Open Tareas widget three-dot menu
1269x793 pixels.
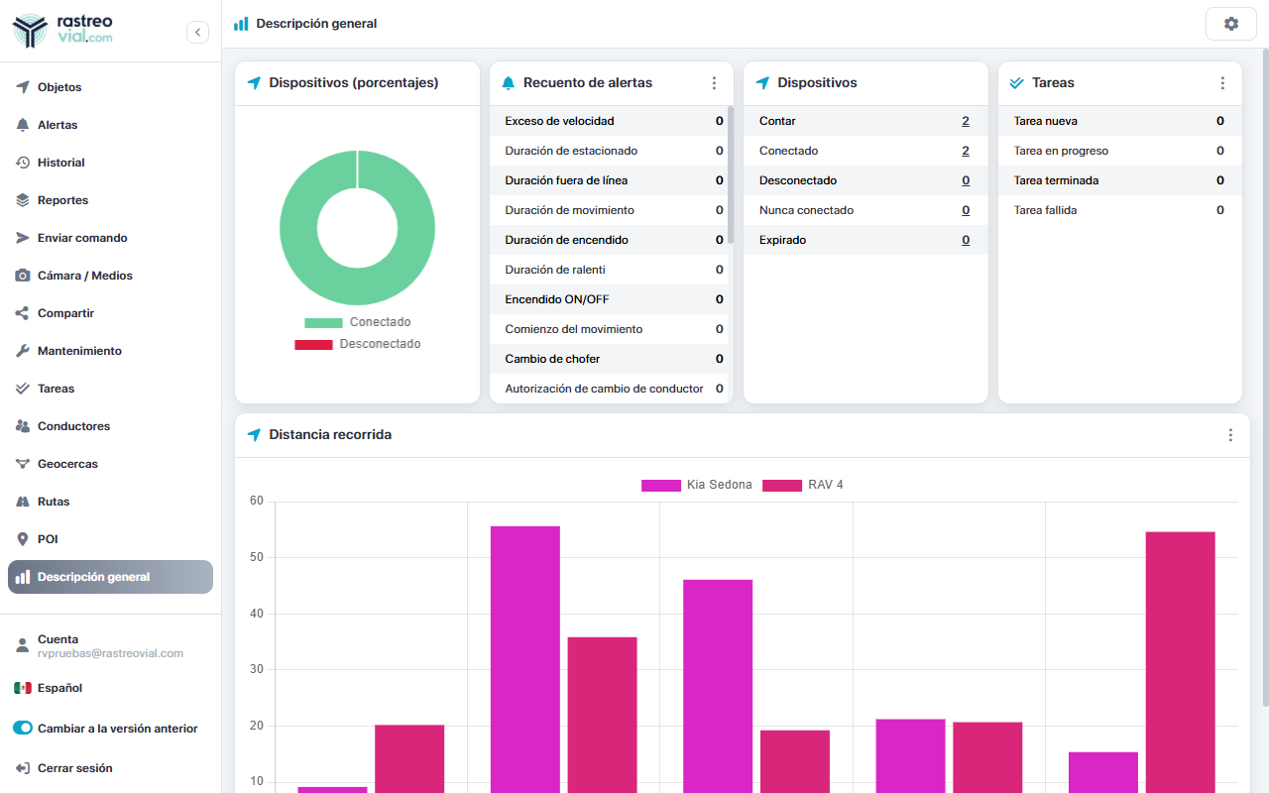1222,83
